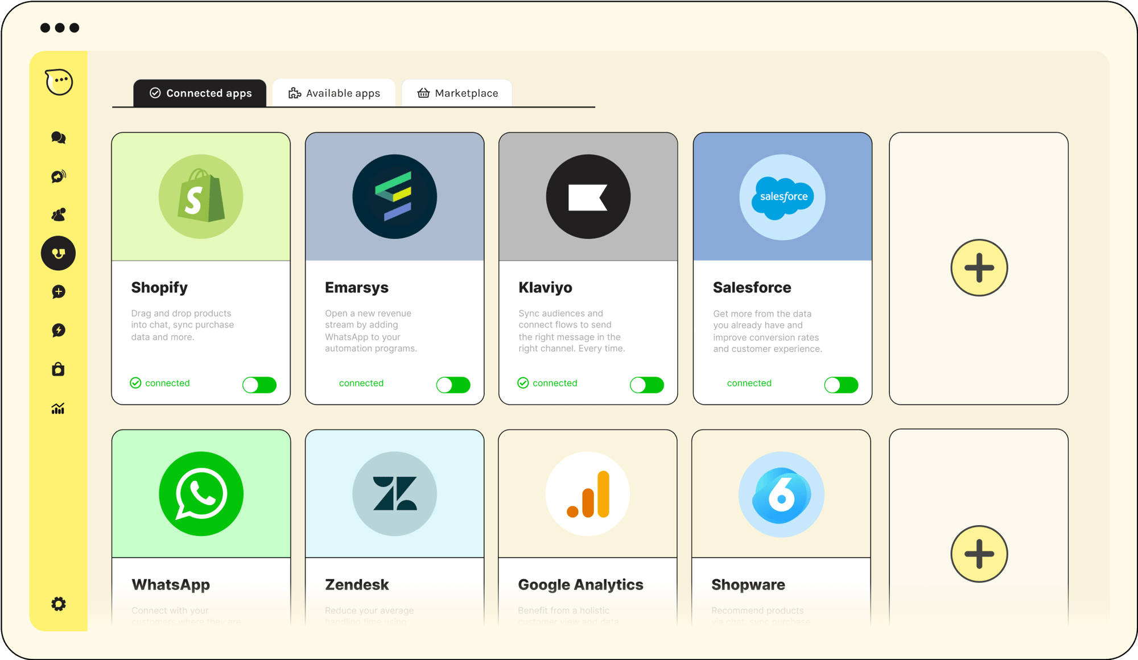Open the conversations chat icon in sidebar
The image size is (1138, 660).
pyautogui.click(x=58, y=137)
